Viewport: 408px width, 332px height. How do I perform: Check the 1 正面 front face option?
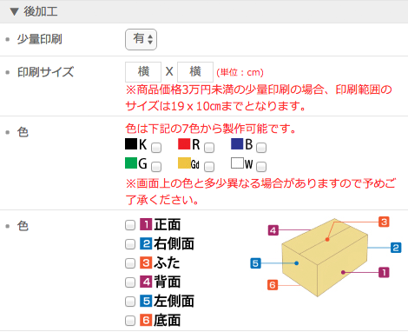tap(130, 225)
